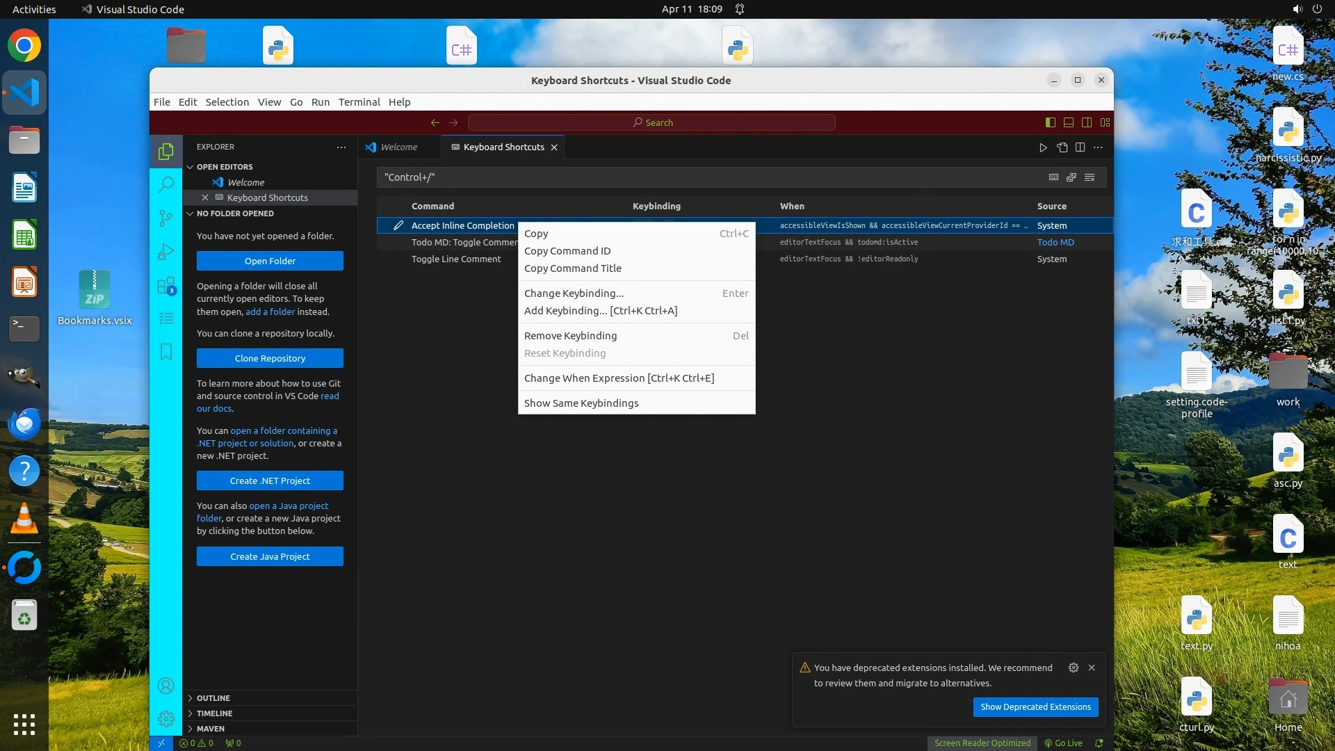Open Run and Debug view icon
Image resolution: width=1335 pixels, height=751 pixels.
pos(165,252)
